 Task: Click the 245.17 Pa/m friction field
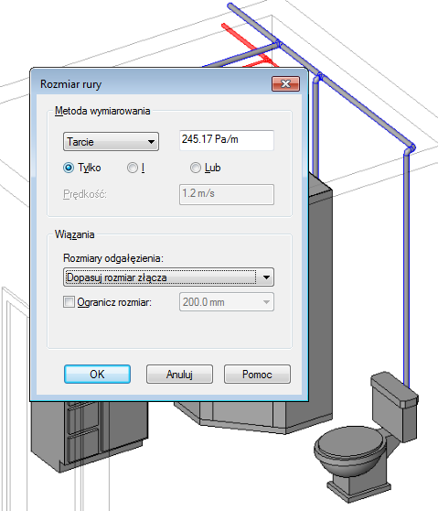click(x=227, y=140)
